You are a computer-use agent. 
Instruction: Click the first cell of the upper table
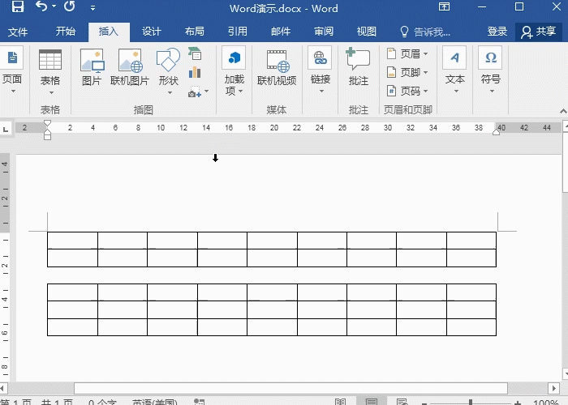72,241
